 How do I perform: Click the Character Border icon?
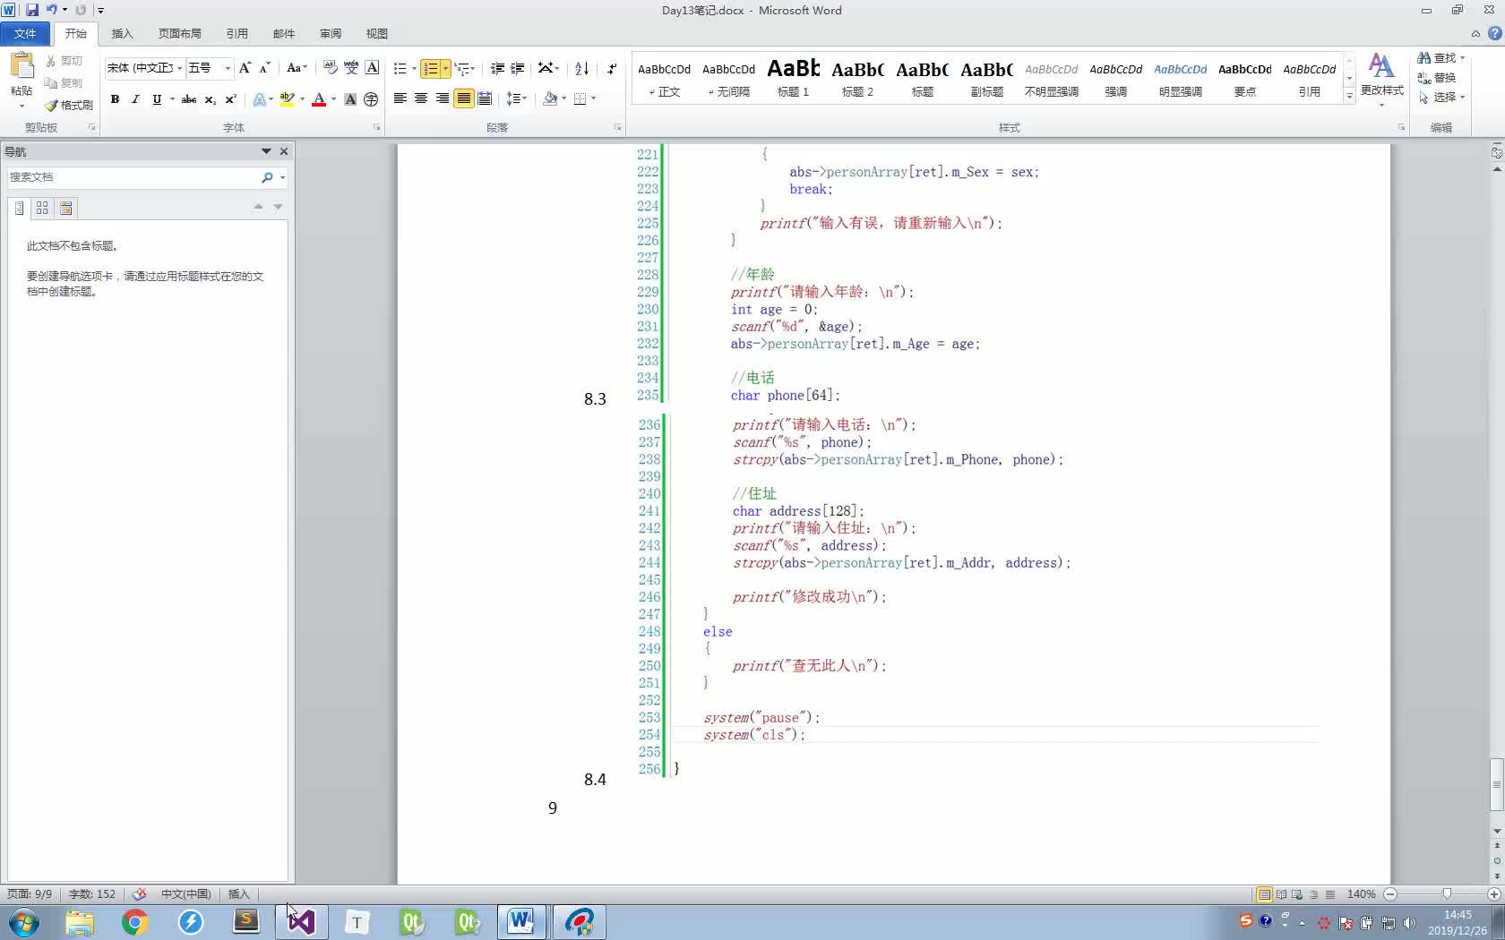point(373,68)
